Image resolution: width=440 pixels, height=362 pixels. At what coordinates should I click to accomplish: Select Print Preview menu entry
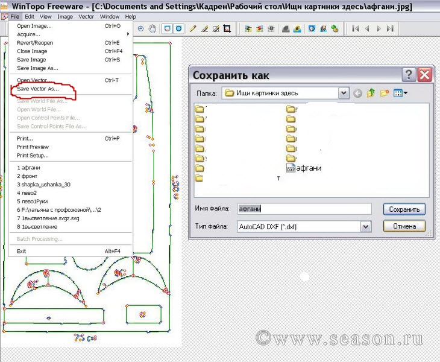click(x=33, y=147)
